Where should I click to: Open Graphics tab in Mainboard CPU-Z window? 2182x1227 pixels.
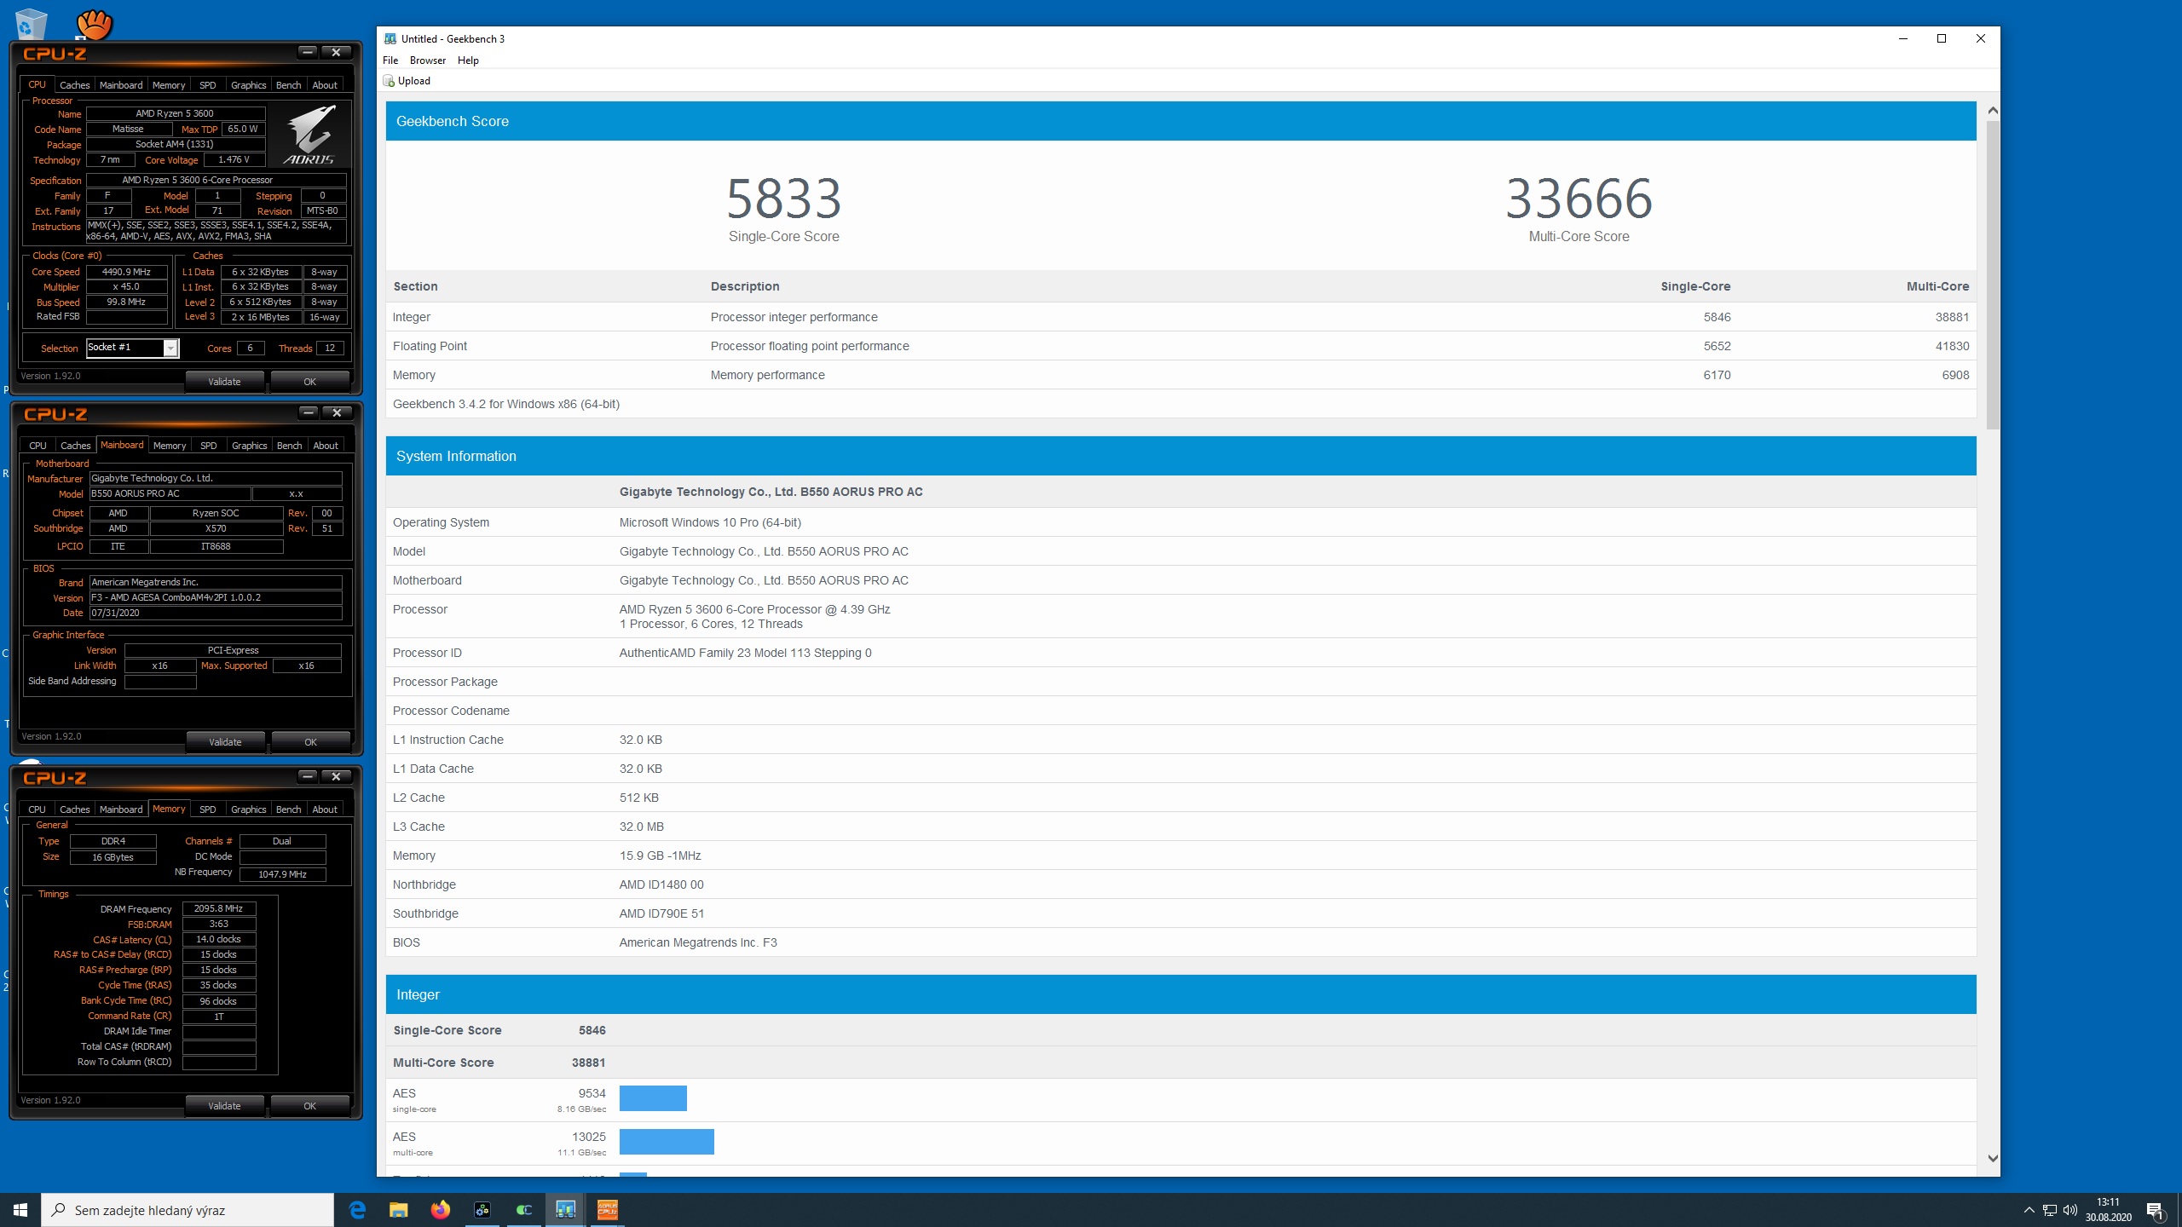click(x=250, y=446)
